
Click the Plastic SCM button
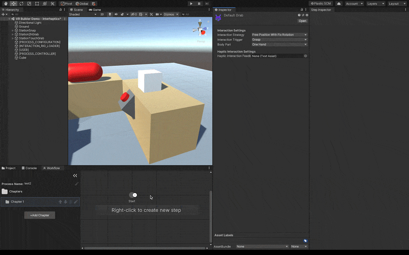point(321,4)
